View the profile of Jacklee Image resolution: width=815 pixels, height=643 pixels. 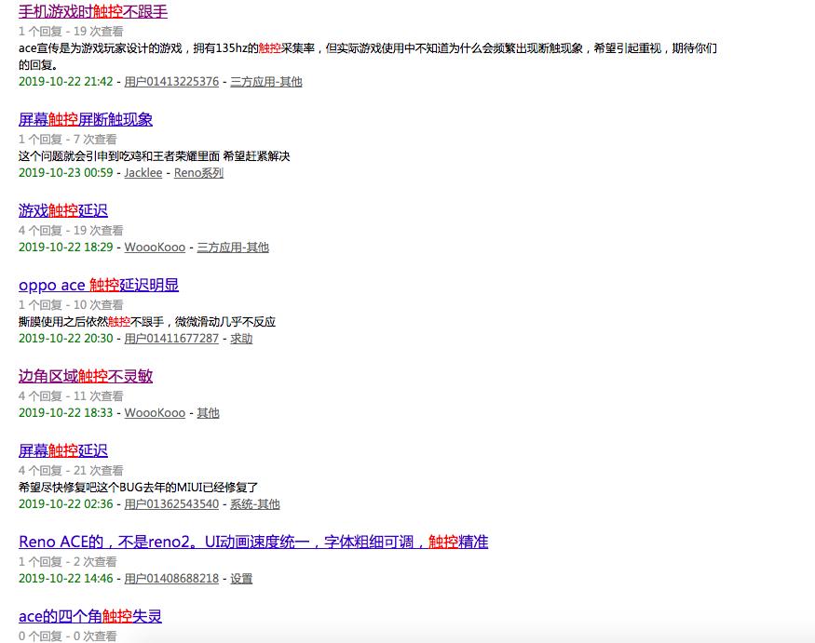point(143,172)
